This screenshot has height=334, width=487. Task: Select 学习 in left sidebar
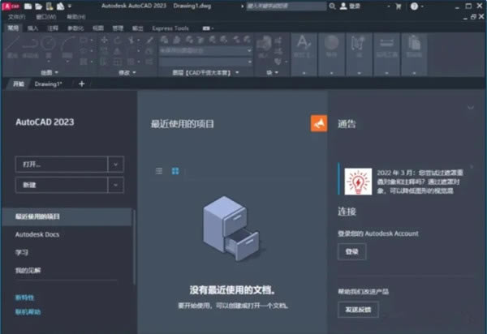(x=22, y=252)
